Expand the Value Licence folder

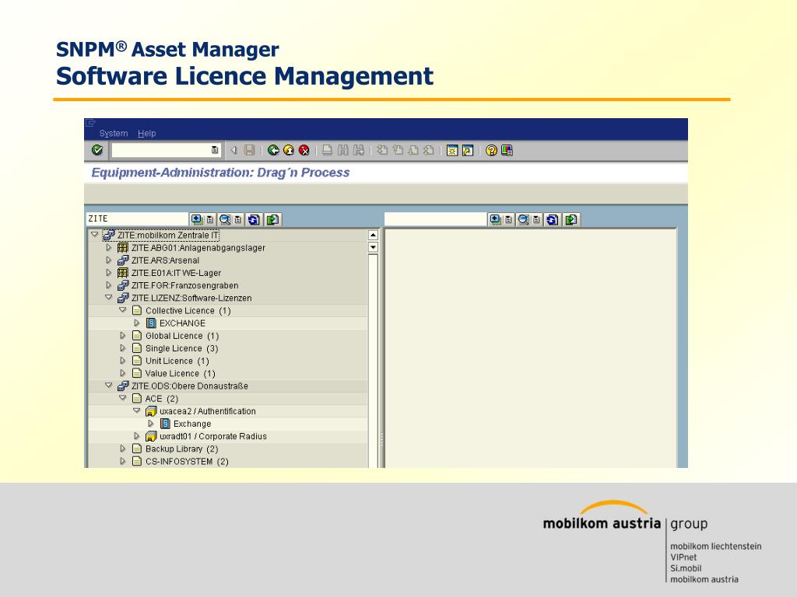tap(122, 373)
